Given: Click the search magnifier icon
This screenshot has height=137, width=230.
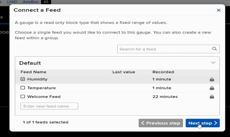Looking at the screenshot, I should 214,49.
